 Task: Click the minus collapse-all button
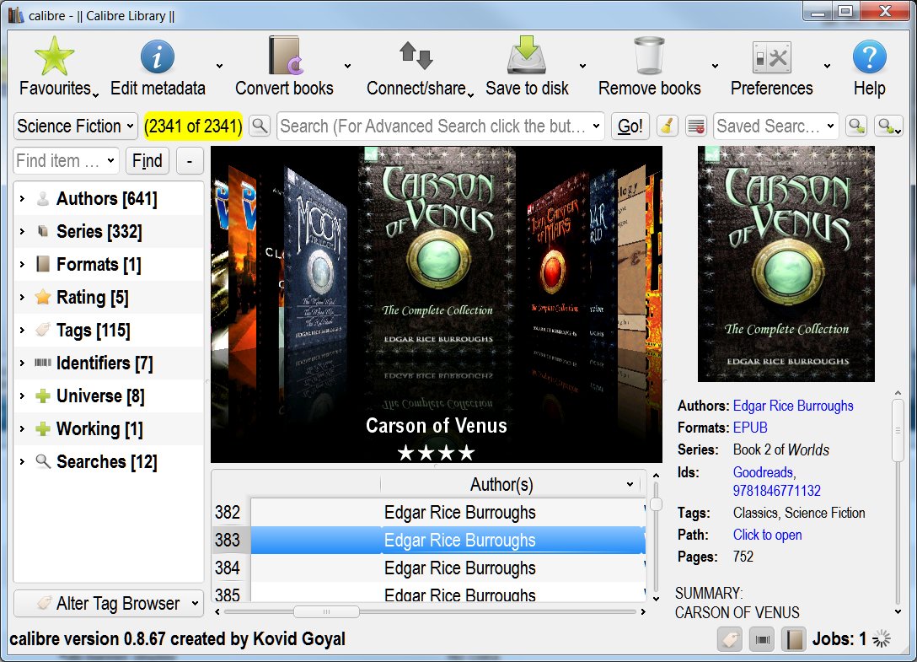tap(189, 160)
